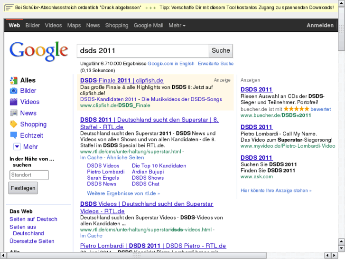Switch to Maps in top navigation bar
Image resolution: width=345 pixels, height=259 pixels.
point(74,25)
